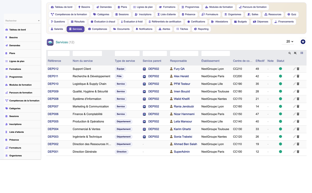Image resolution: width=312 pixels, height=193 pixels.
Task: Edit the DEP009 Qualité, Hygiène & Sécurité row
Action: tap(294, 91)
